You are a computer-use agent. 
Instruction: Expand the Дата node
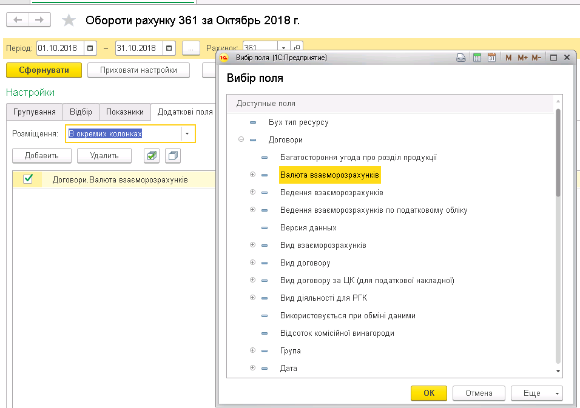252,368
